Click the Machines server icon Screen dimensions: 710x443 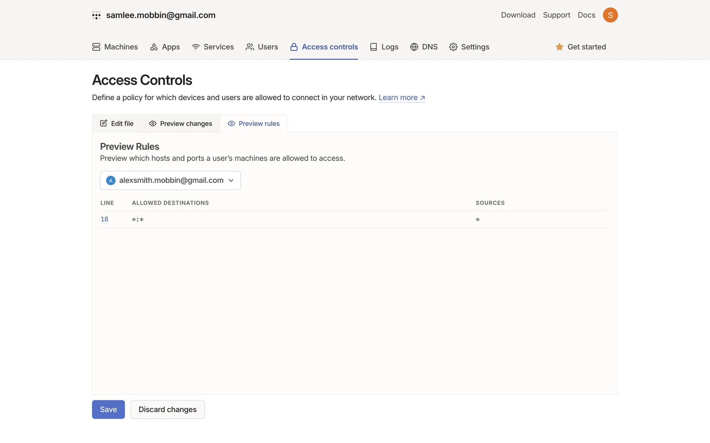click(96, 47)
